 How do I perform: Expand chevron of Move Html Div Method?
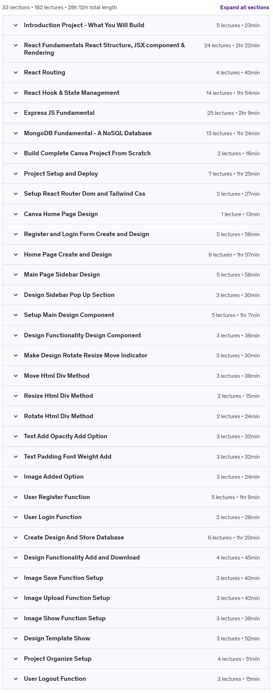point(16,376)
